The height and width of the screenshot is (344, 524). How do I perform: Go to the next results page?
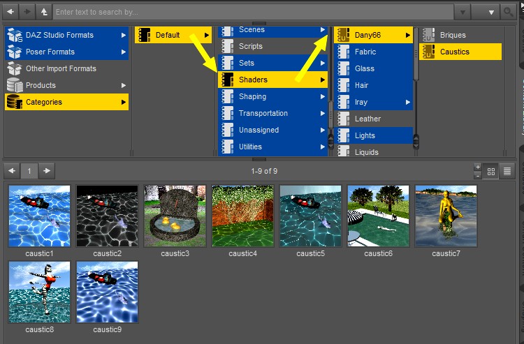[46, 171]
